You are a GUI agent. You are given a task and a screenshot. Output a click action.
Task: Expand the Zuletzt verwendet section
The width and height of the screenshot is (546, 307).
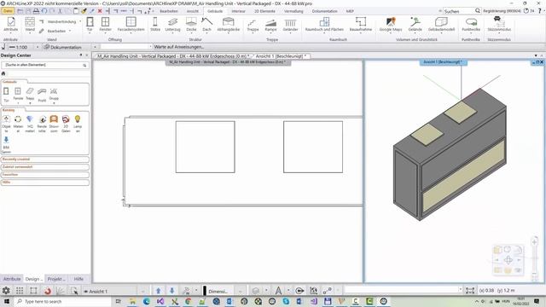click(x=45, y=167)
